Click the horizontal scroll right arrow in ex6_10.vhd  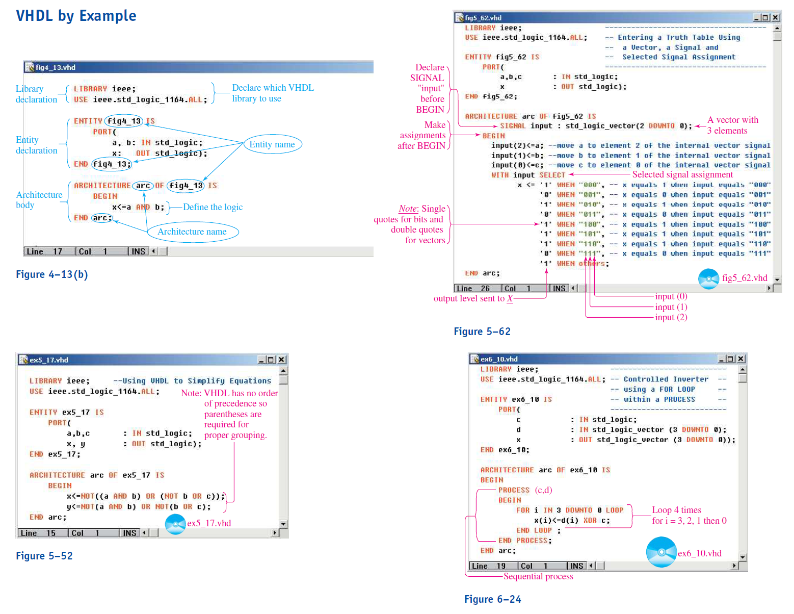(734, 566)
